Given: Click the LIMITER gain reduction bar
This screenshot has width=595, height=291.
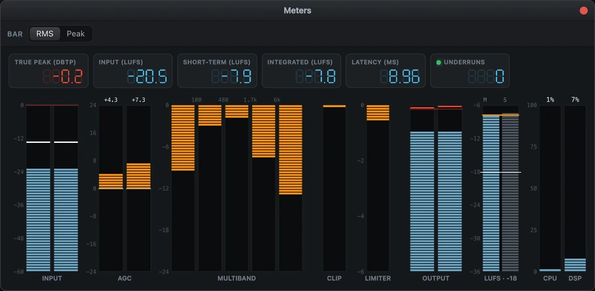Looking at the screenshot, I should 378,188.
